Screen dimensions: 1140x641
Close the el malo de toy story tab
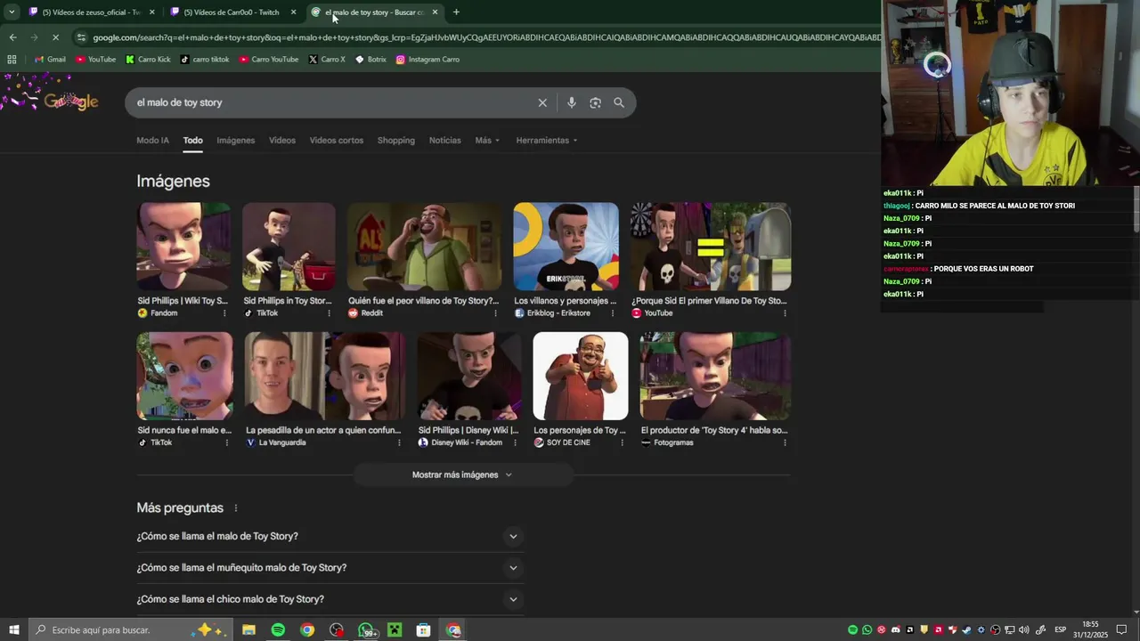click(x=435, y=12)
